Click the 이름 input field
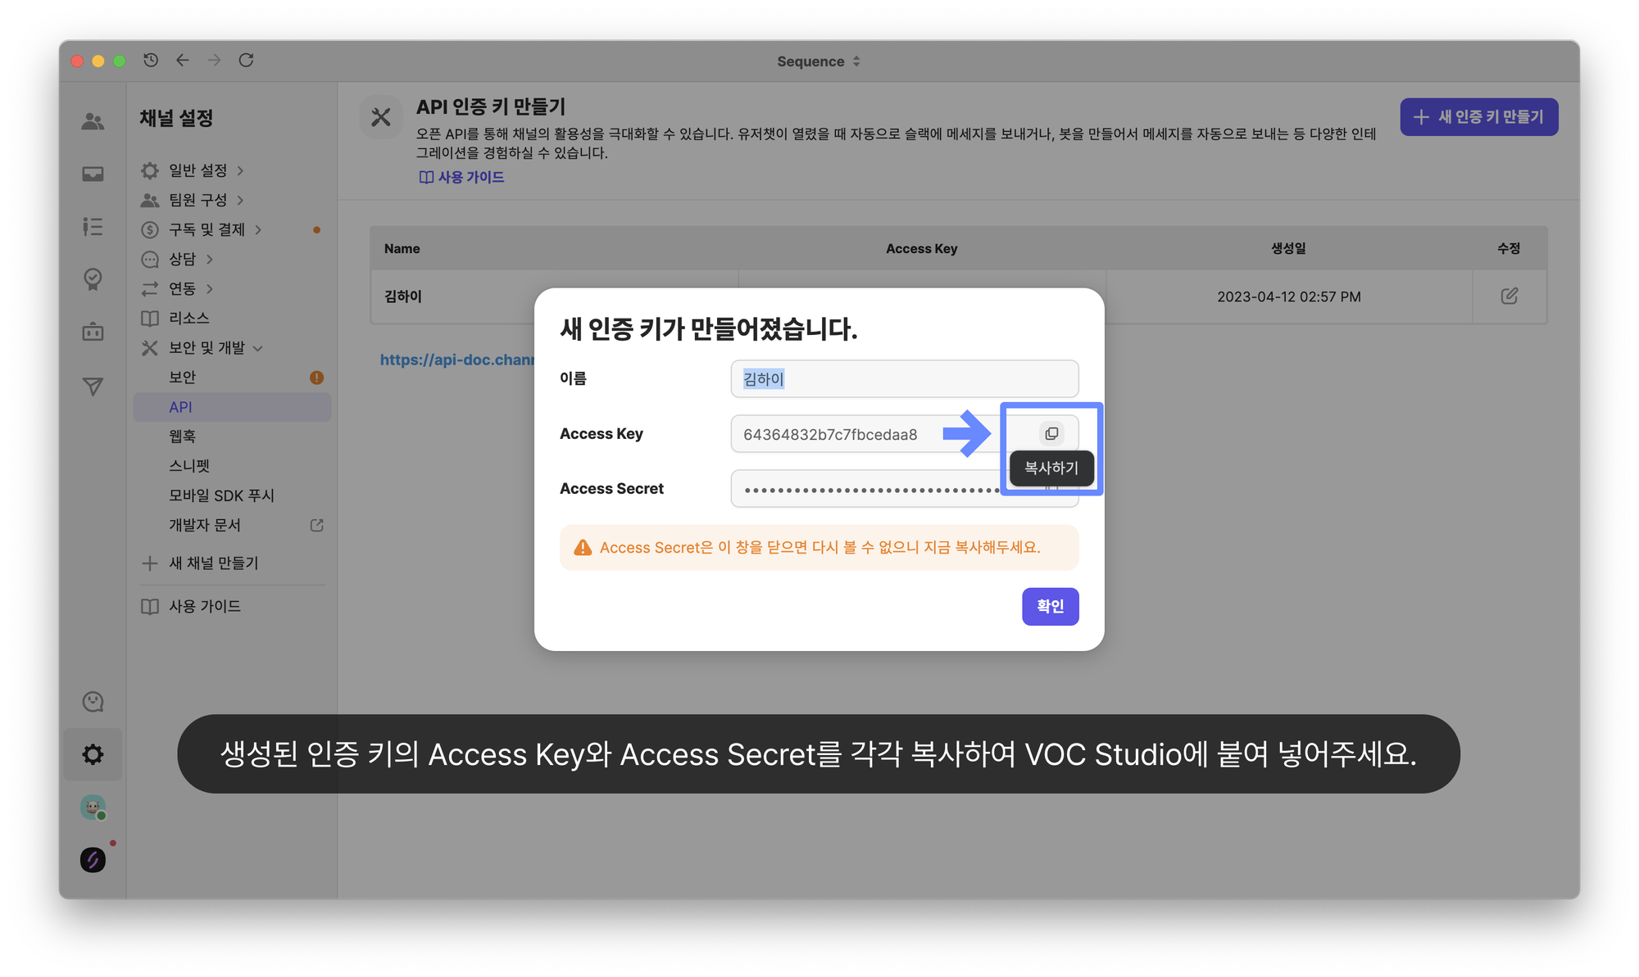The width and height of the screenshot is (1639, 977). click(904, 379)
